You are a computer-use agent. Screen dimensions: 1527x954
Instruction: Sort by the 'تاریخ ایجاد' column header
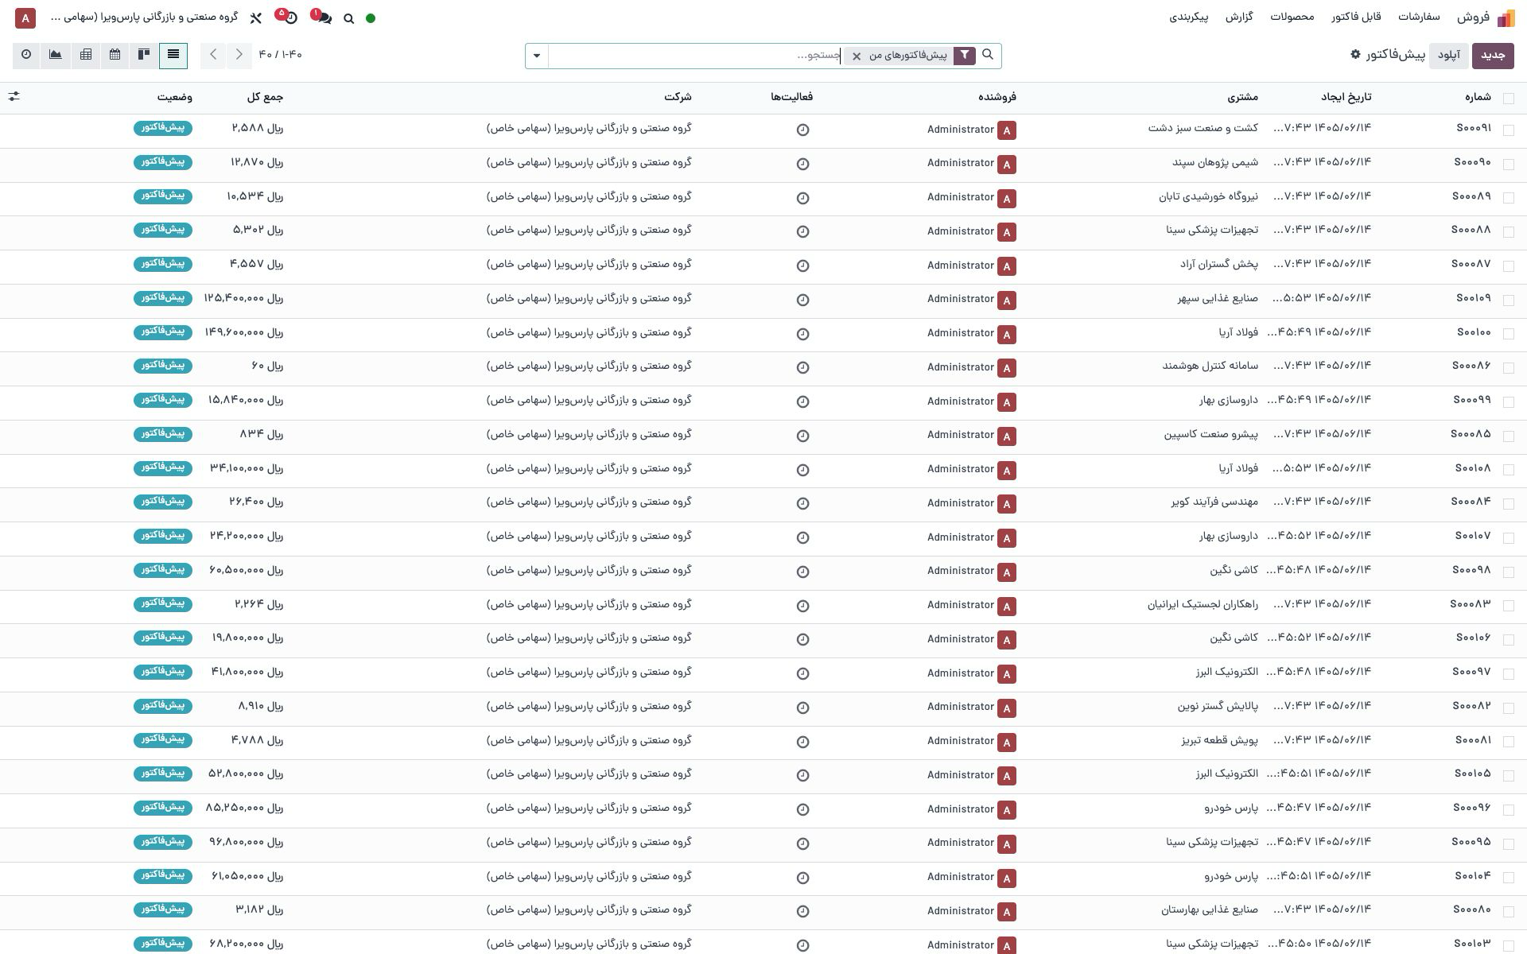[1346, 97]
